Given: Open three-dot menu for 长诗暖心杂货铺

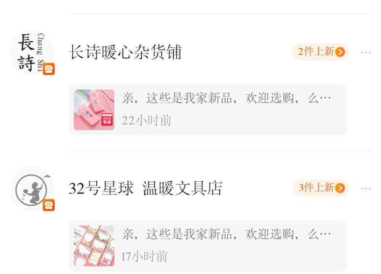Looking at the screenshot, I should 366,52.
